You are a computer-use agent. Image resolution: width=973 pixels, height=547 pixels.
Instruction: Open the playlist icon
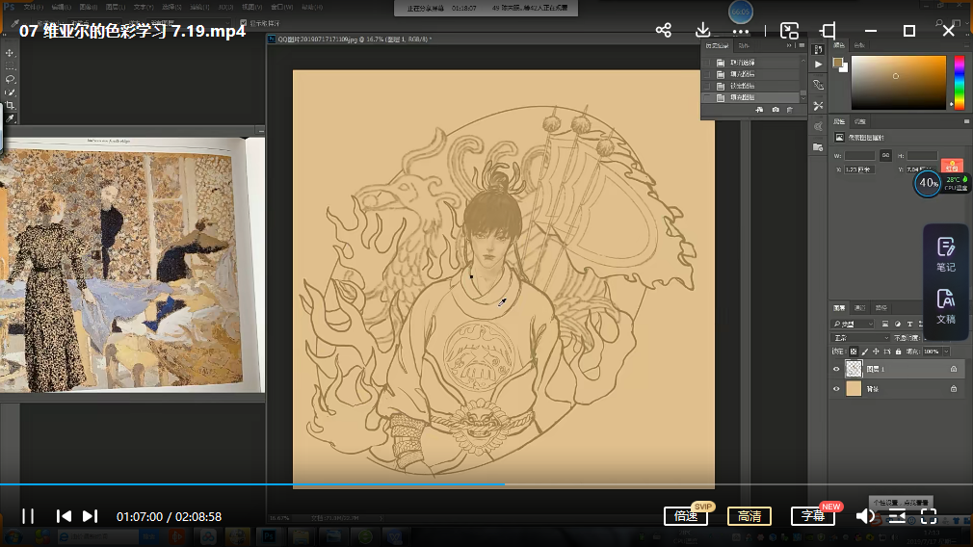tap(897, 516)
